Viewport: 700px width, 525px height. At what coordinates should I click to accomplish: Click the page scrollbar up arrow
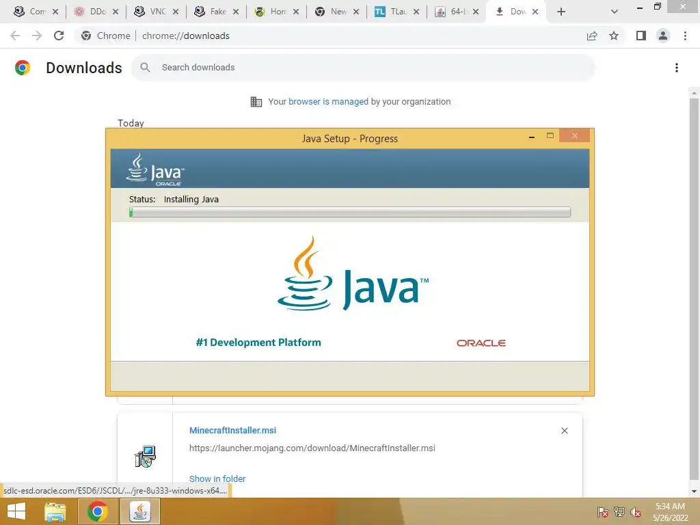pos(694,93)
